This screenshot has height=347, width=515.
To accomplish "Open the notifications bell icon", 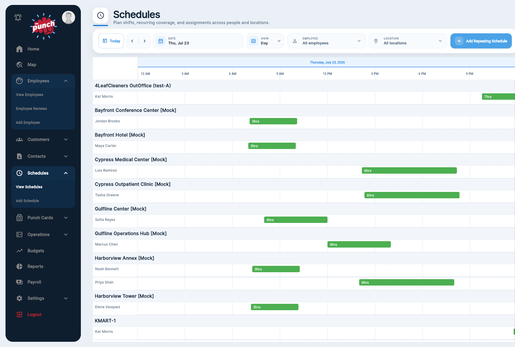I will 18,17.
